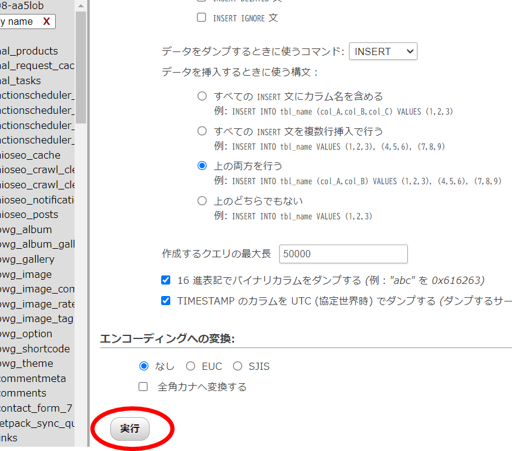The height and width of the screenshot is (451, 512).
Task: Uncheck 16 進表記でバイナリカラムをダンプする
Action: tap(166, 280)
